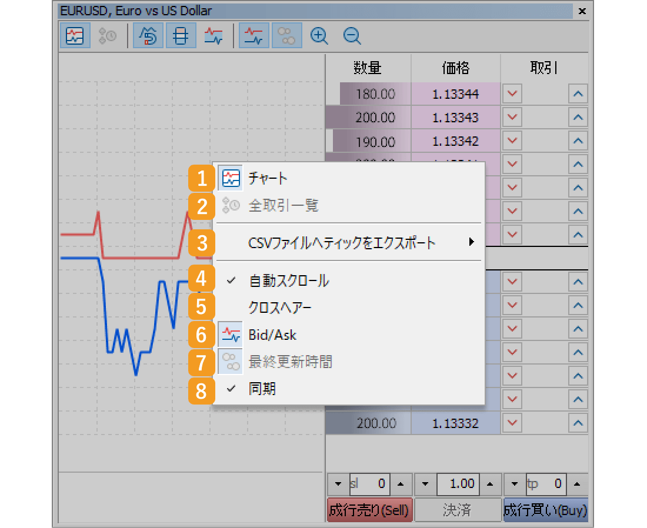Click red sell arrow in 1.13343 row

point(512,118)
